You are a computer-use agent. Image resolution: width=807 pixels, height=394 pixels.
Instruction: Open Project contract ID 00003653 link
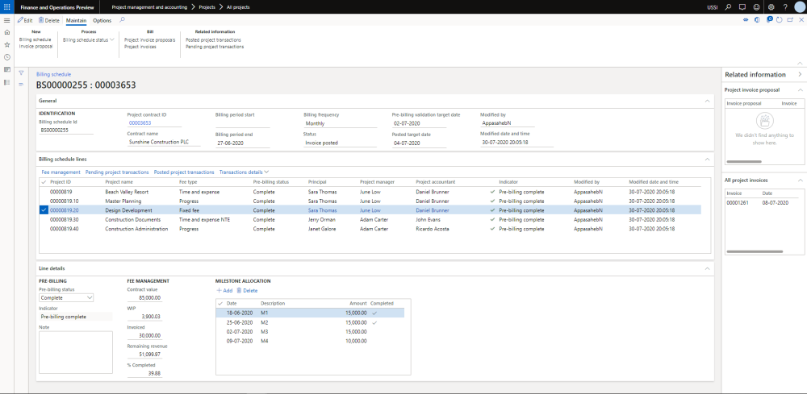coord(140,123)
